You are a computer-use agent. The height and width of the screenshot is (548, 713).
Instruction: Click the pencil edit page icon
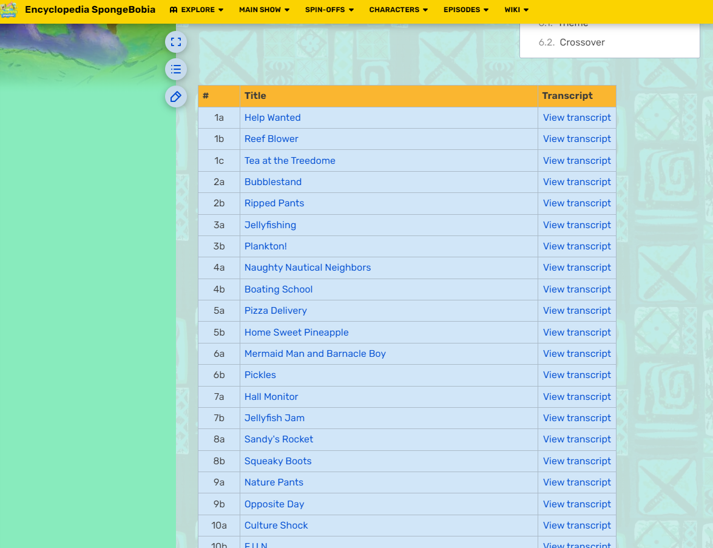point(175,97)
